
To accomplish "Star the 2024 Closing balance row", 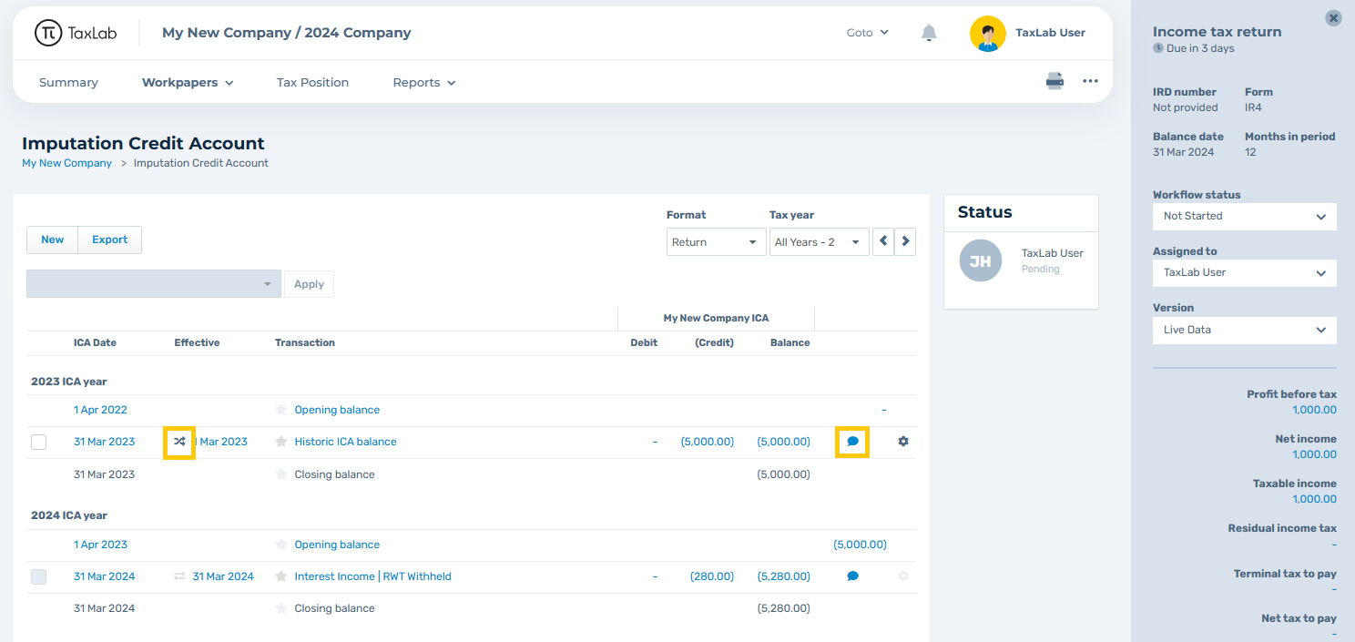I will point(281,608).
